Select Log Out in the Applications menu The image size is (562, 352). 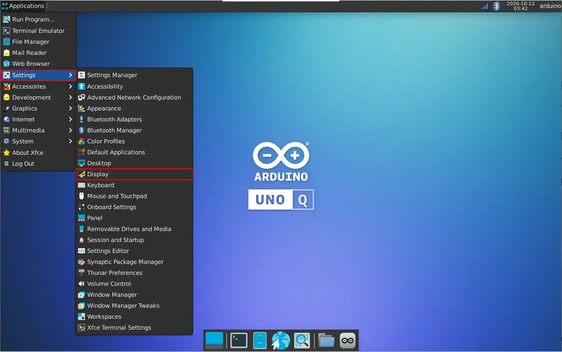(38, 164)
